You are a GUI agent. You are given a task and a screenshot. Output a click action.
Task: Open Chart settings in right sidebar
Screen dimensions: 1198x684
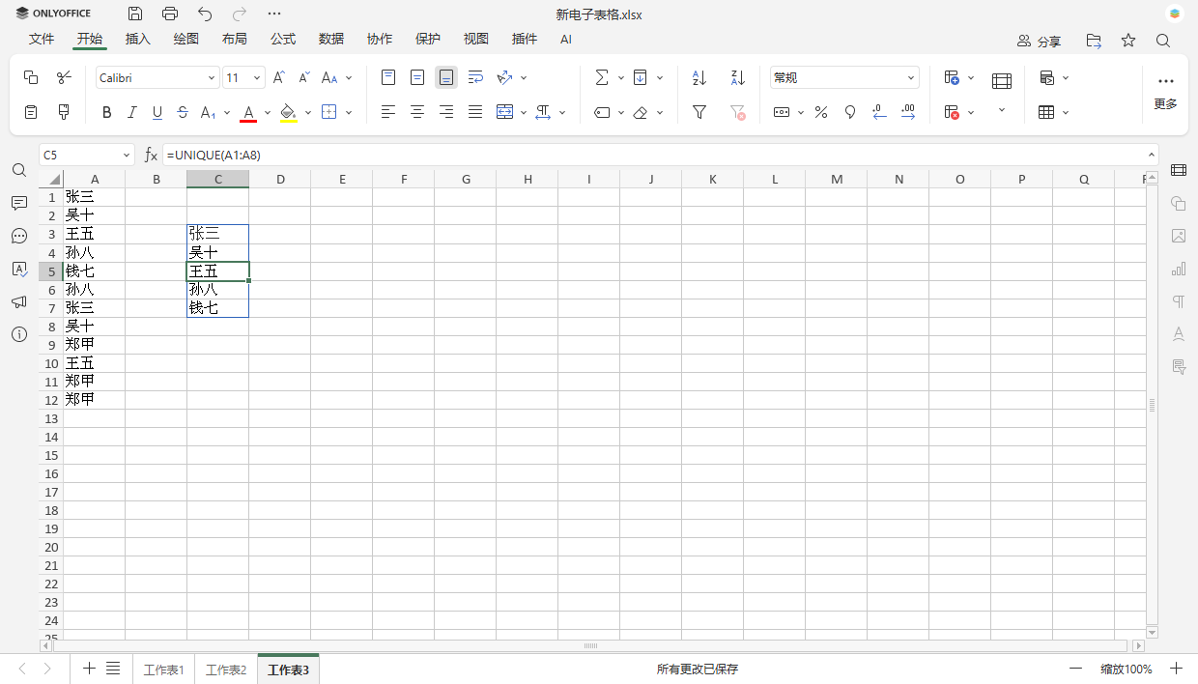(x=1179, y=269)
